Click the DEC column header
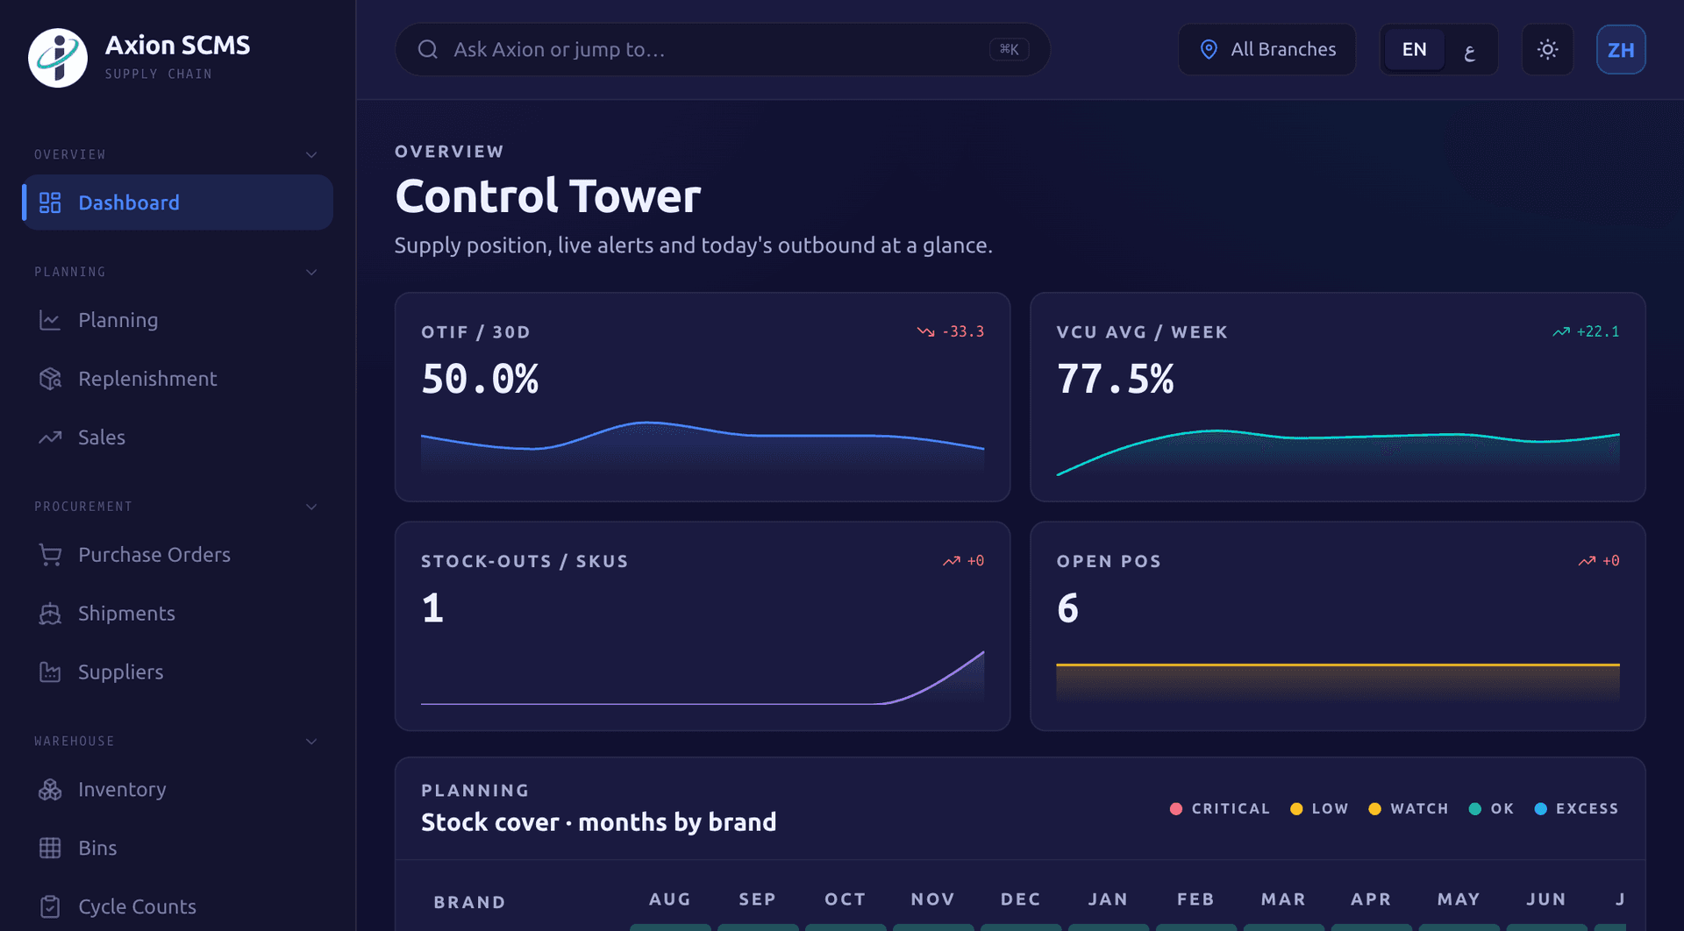Image resolution: width=1684 pixels, height=931 pixels. [x=1021, y=899]
